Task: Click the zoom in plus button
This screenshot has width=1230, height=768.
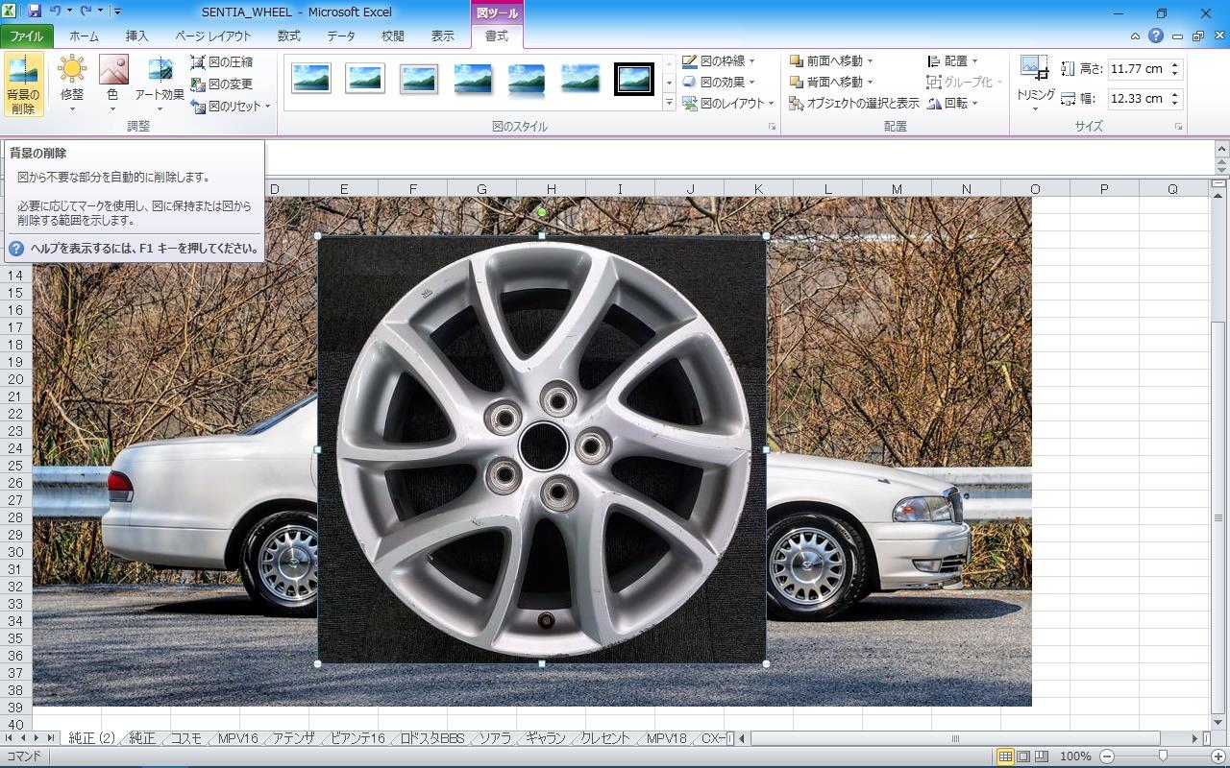Action: 1218,756
